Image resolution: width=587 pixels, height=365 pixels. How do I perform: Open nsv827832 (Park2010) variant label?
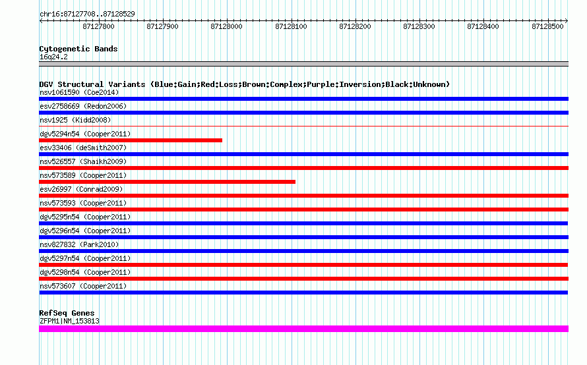pos(79,244)
